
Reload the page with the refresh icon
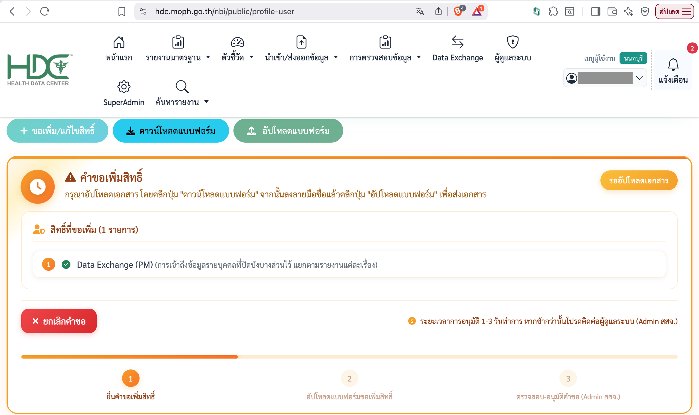pos(45,11)
